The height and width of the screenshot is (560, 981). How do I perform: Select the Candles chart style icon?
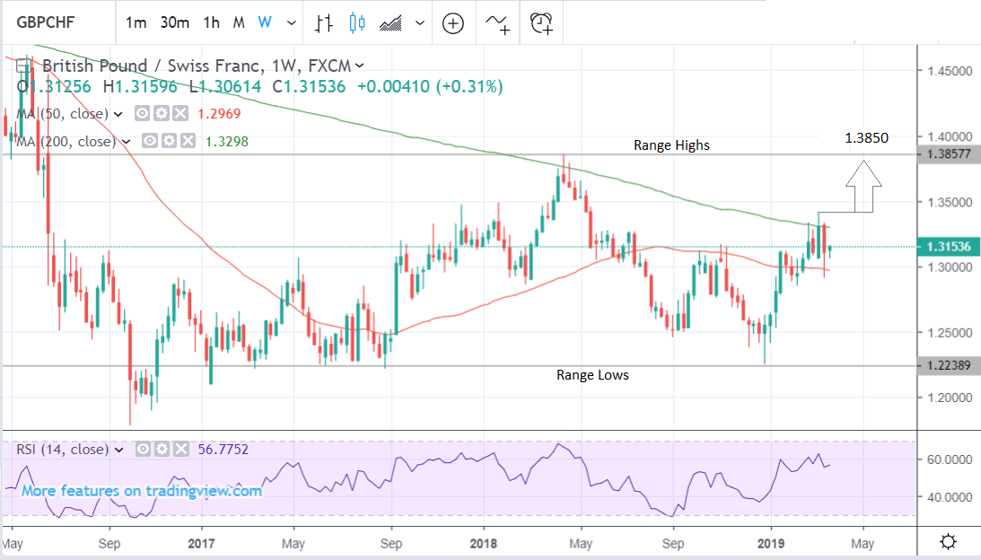[357, 23]
